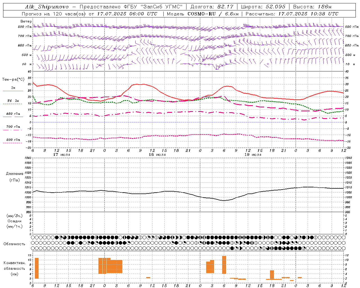Click the "500 гПа" temperature legend entry
The image size is (360, 288).
tap(13, 140)
